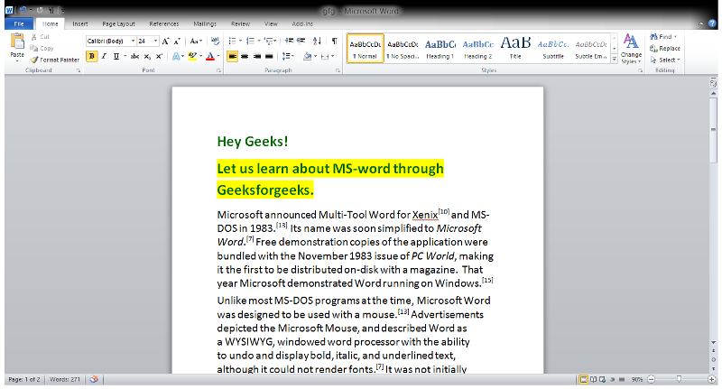
Task: Open the Font dialog launcher
Action: point(218,70)
